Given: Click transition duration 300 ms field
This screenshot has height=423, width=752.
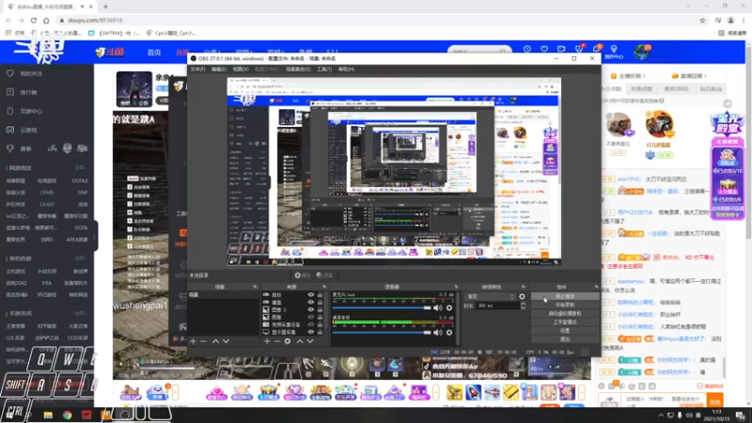Looking at the screenshot, I should pos(498,306).
